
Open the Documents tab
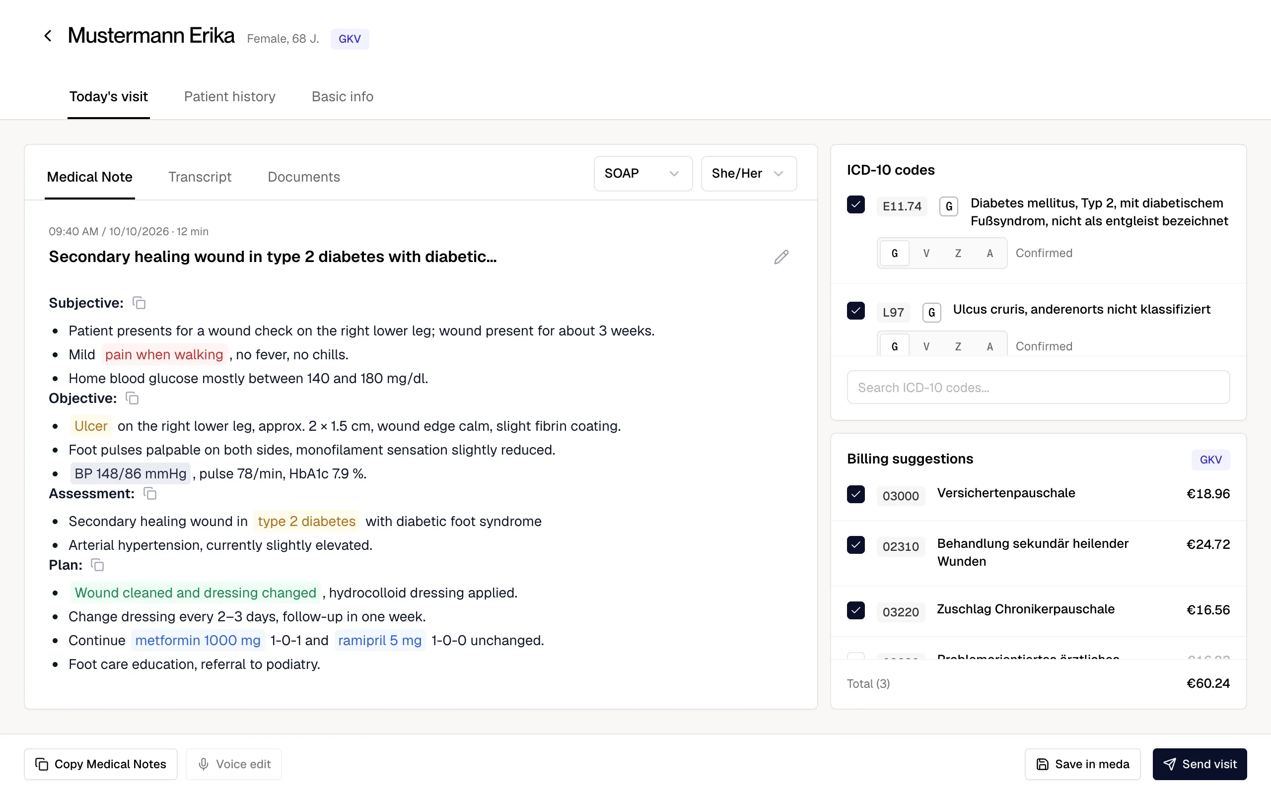tap(303, 177)
